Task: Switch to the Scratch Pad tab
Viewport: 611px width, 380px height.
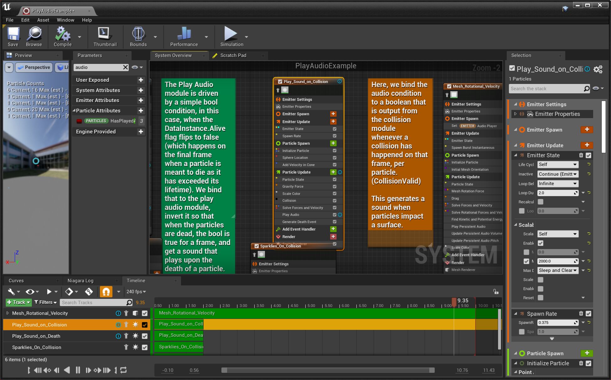Action: tap(233, 55)
